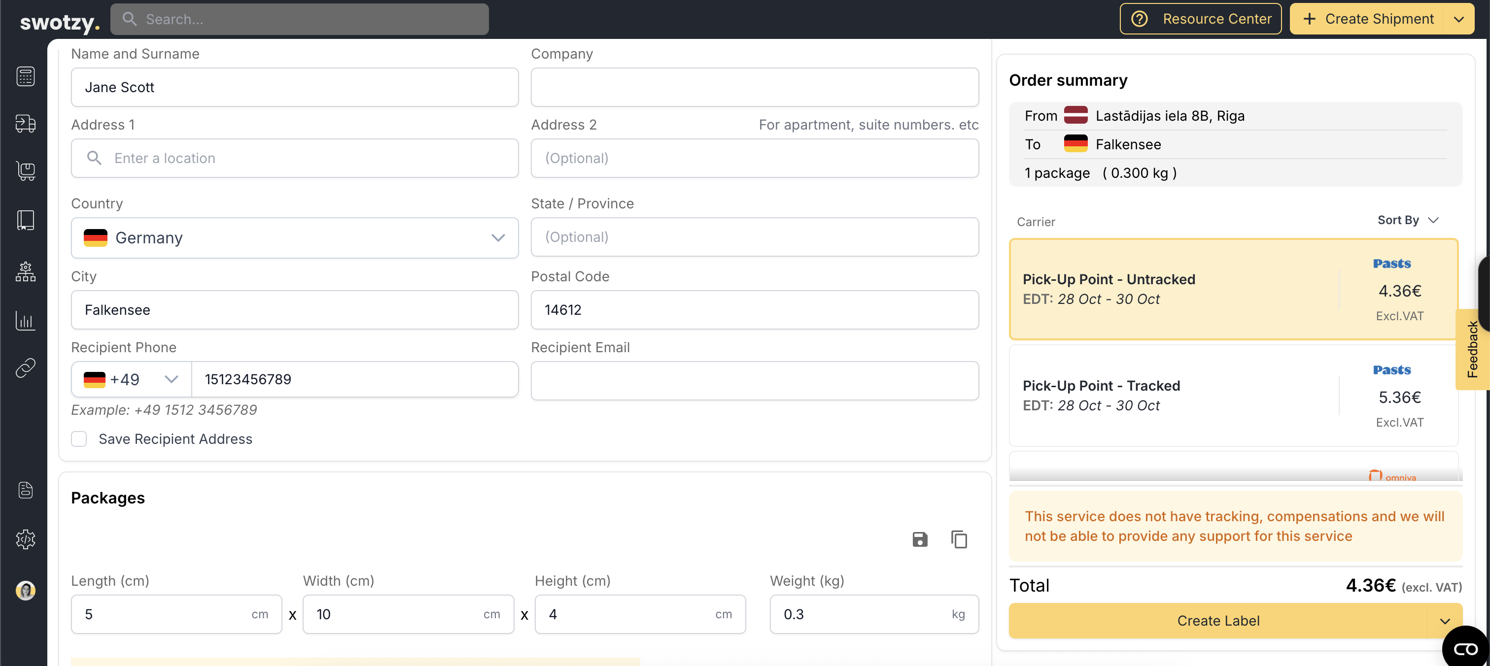This screenshot has height=666, width=1490.
Task: Expand the +49 phone code dropdown
Action: (x=131, y=379)
